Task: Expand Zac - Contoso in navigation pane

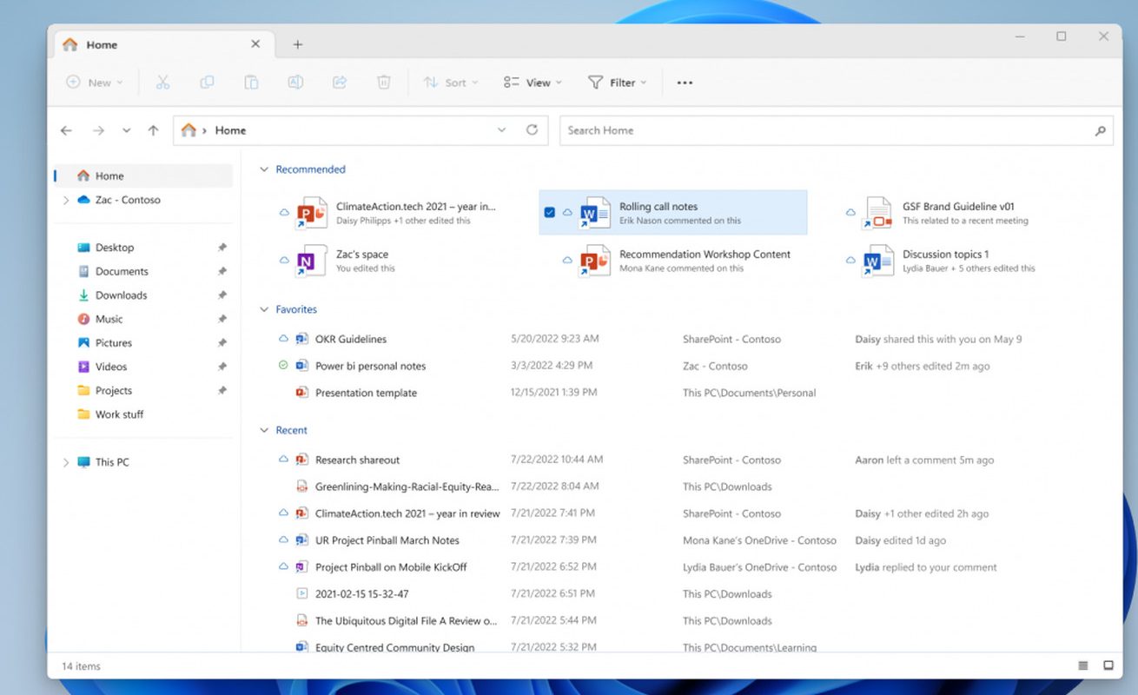Action: (x=65, y=200)
